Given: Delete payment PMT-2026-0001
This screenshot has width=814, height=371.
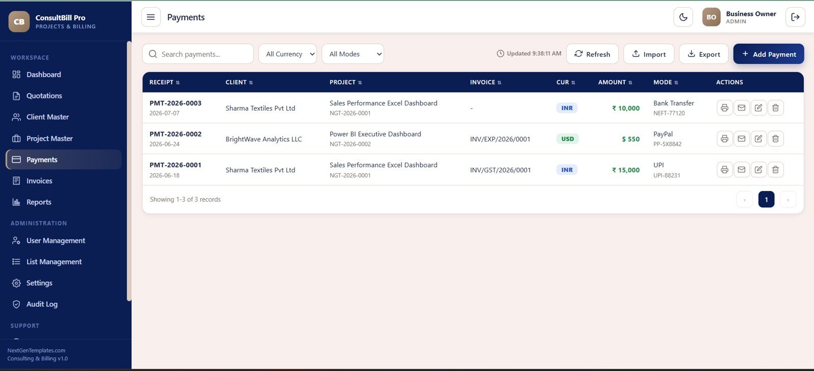Looking at the screenshot, I should click(775, 170).
